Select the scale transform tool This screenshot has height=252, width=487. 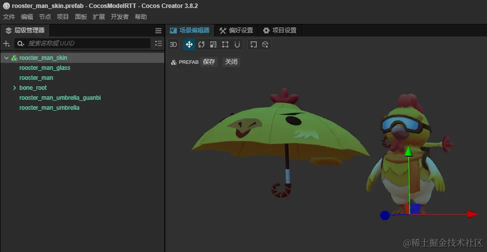pyautogui.click(x=213, y=44)
